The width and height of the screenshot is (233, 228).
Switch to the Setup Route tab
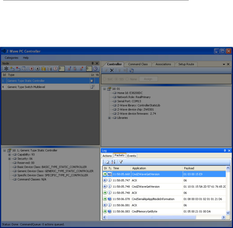(186, 64)
